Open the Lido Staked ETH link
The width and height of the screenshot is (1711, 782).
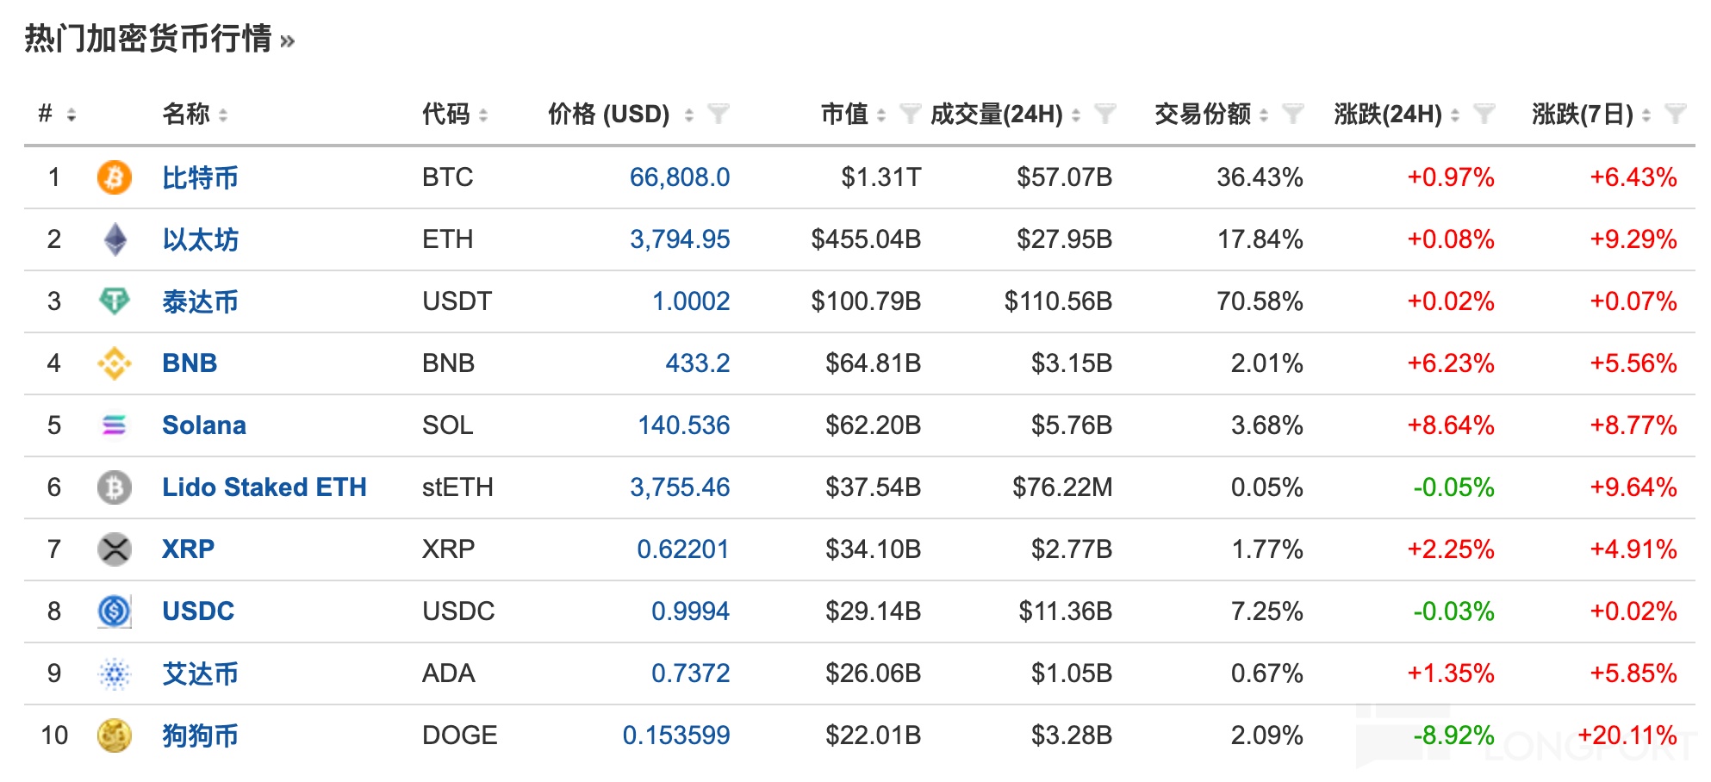[264, 487]
